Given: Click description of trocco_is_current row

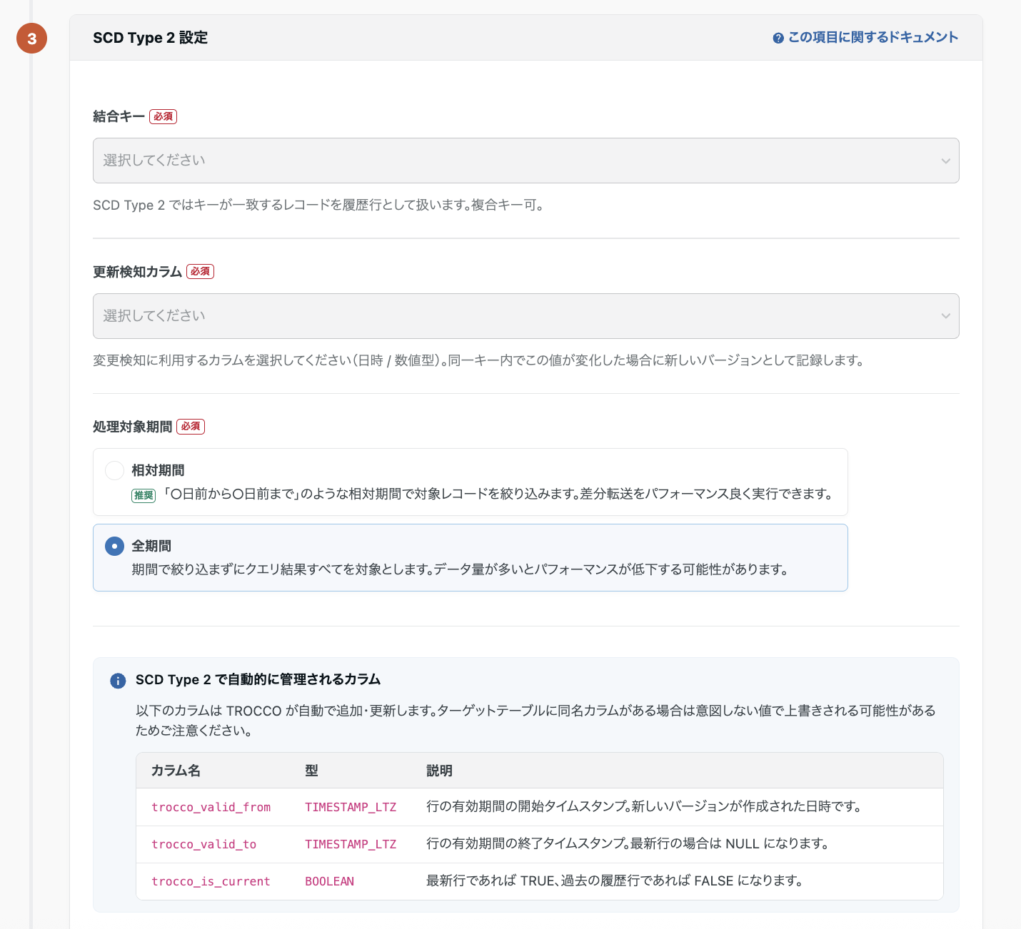Looking at the screenshot, I should pyautogui.click(x=615, y=881).
